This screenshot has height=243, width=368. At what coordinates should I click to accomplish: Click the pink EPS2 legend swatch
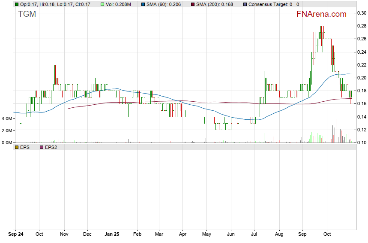click(42, 147)
